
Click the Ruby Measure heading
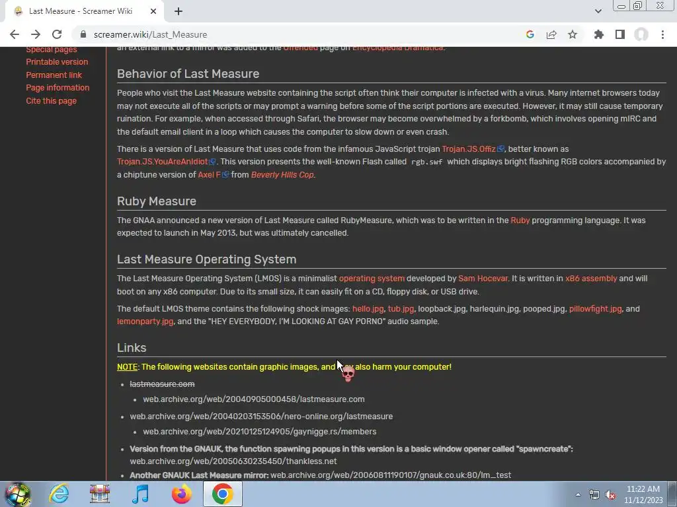(x=157, y=201)
